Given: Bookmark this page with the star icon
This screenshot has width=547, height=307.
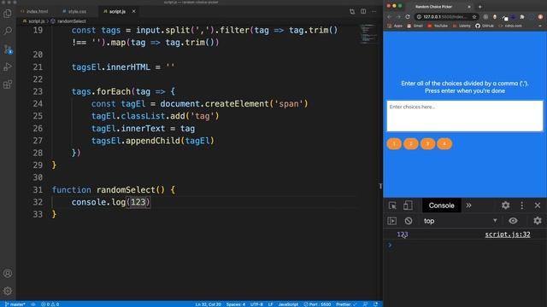Looking at the screenshot, I should (474, 17).
